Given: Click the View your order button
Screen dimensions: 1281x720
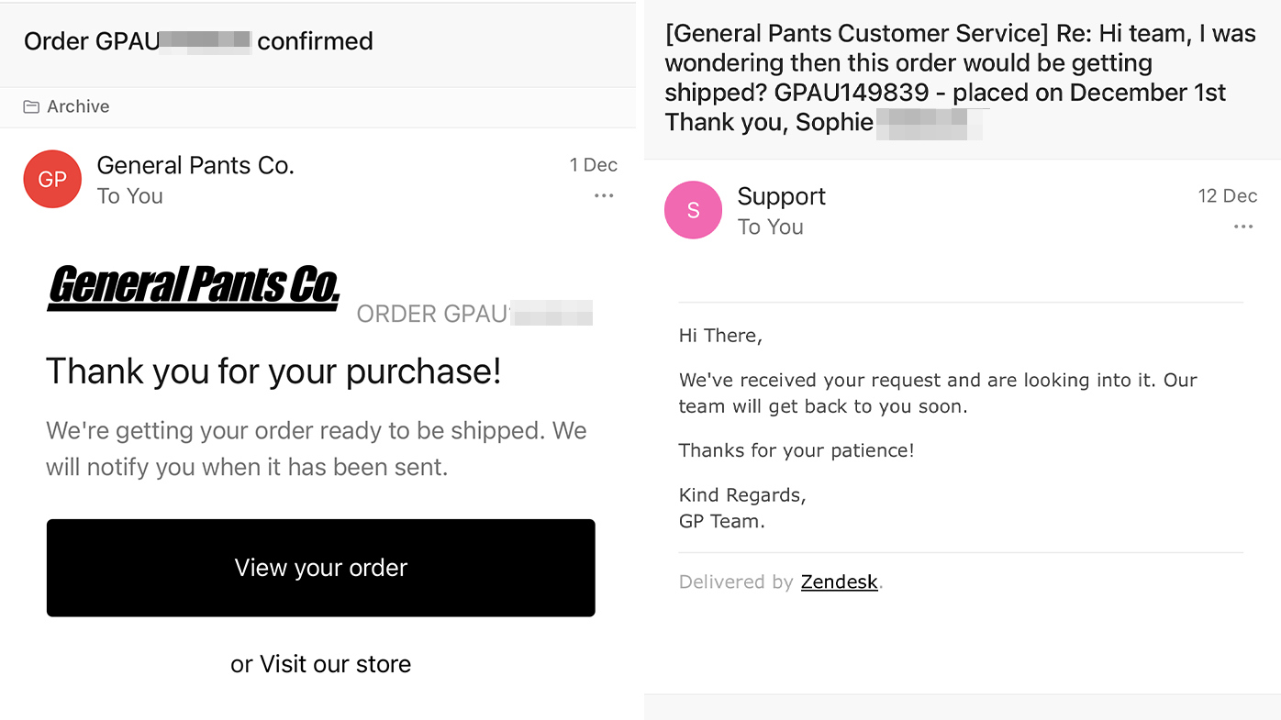Looking at the screenshot, I should click(x=320, y=567).
